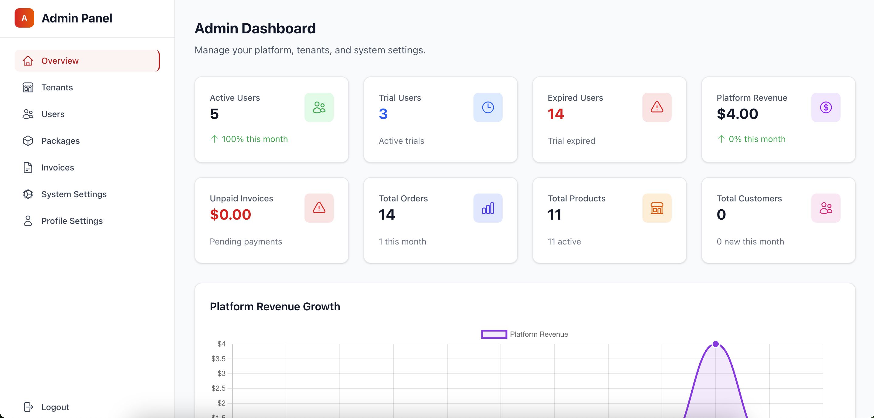Click the orange Admin Panel logo badge
The image size is (874, 418).
click(24, 18)
